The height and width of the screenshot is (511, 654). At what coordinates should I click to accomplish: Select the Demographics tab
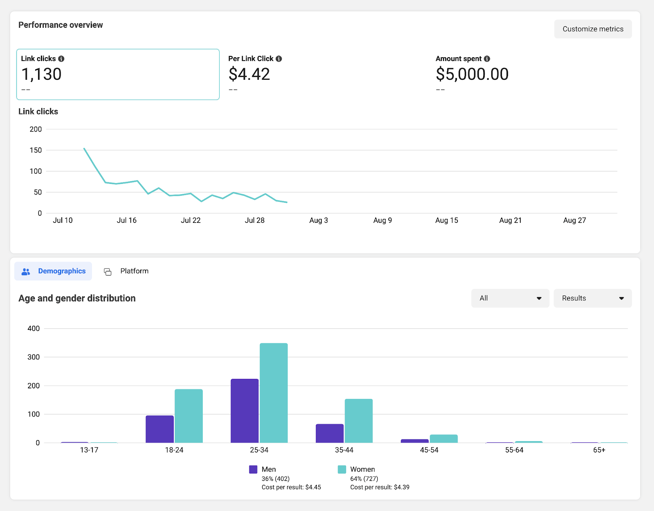point(61,271)
